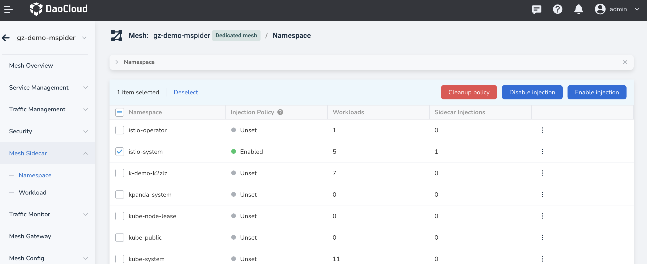The height and width of the screenshot is (264, 647).
Task: Open the navigation hamburger menu
Action: (x=9, y=9)
